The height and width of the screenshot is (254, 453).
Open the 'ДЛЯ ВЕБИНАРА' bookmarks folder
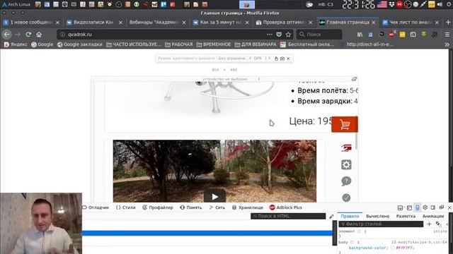click(x=256, y=44)
